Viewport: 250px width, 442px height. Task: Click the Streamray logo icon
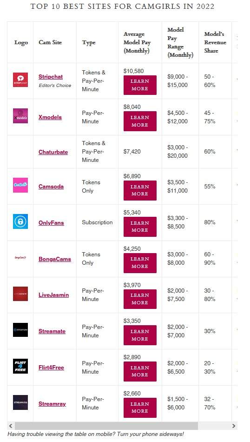pyautogui.click(x=20, y=402)
